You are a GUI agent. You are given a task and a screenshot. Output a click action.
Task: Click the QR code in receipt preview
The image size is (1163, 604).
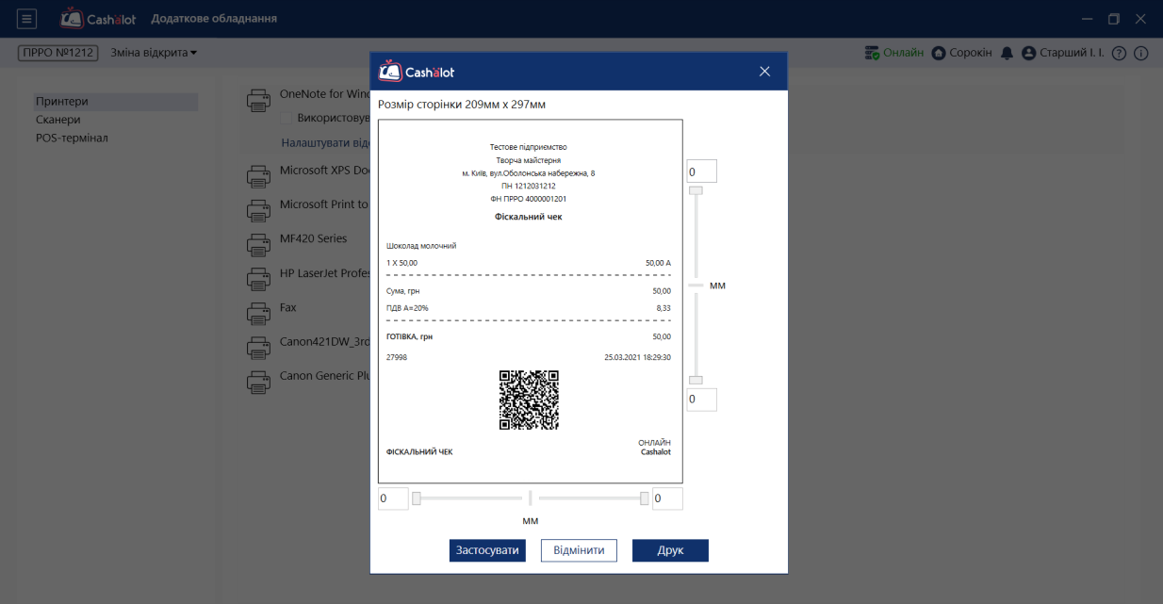click(x=529, y=400)
